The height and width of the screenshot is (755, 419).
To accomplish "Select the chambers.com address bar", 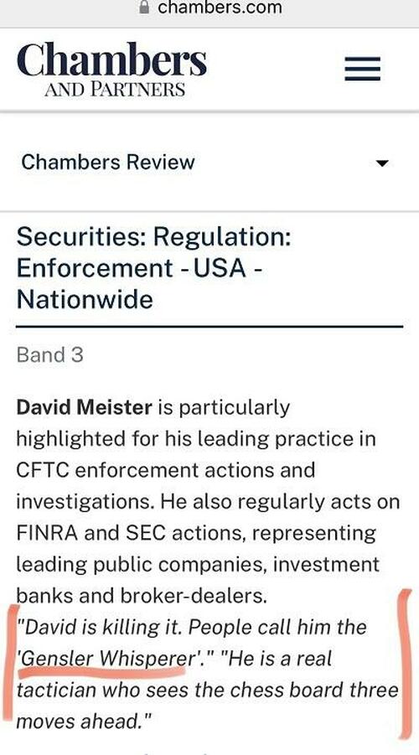I will (x=209, y=8).
